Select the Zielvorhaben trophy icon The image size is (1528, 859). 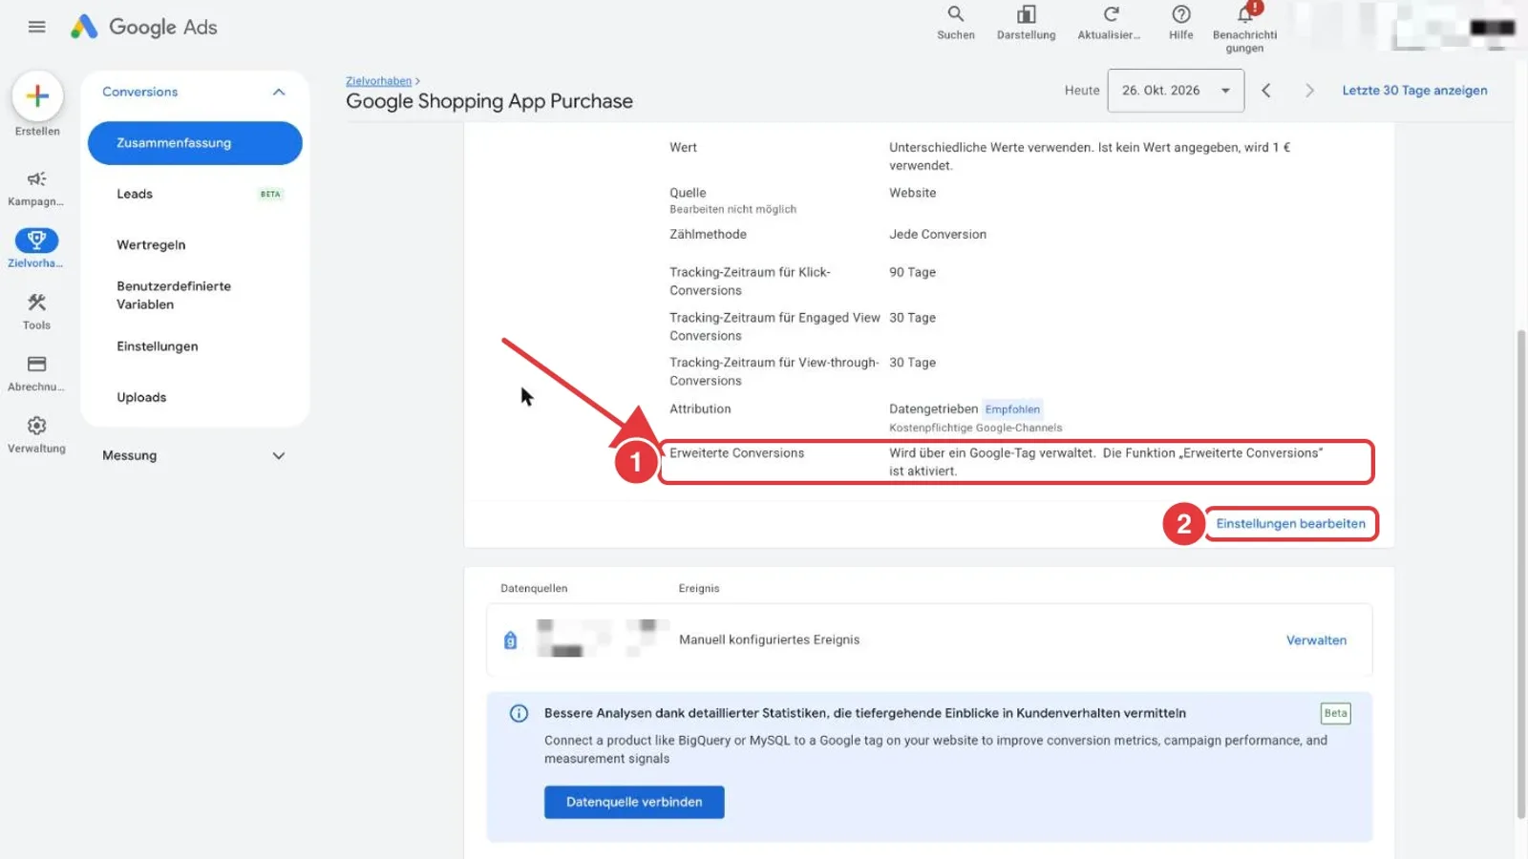click(36, 240)
